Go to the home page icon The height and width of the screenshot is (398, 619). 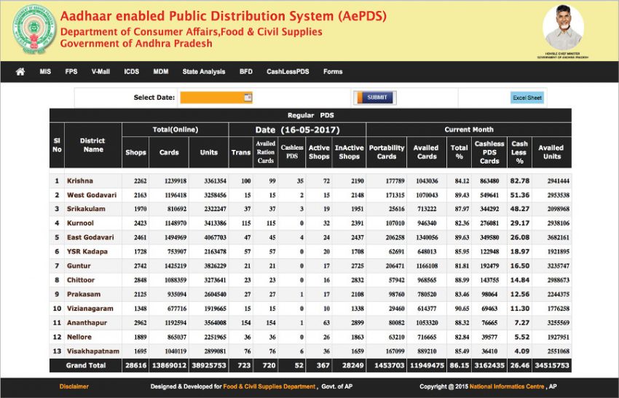coord(20,71)
